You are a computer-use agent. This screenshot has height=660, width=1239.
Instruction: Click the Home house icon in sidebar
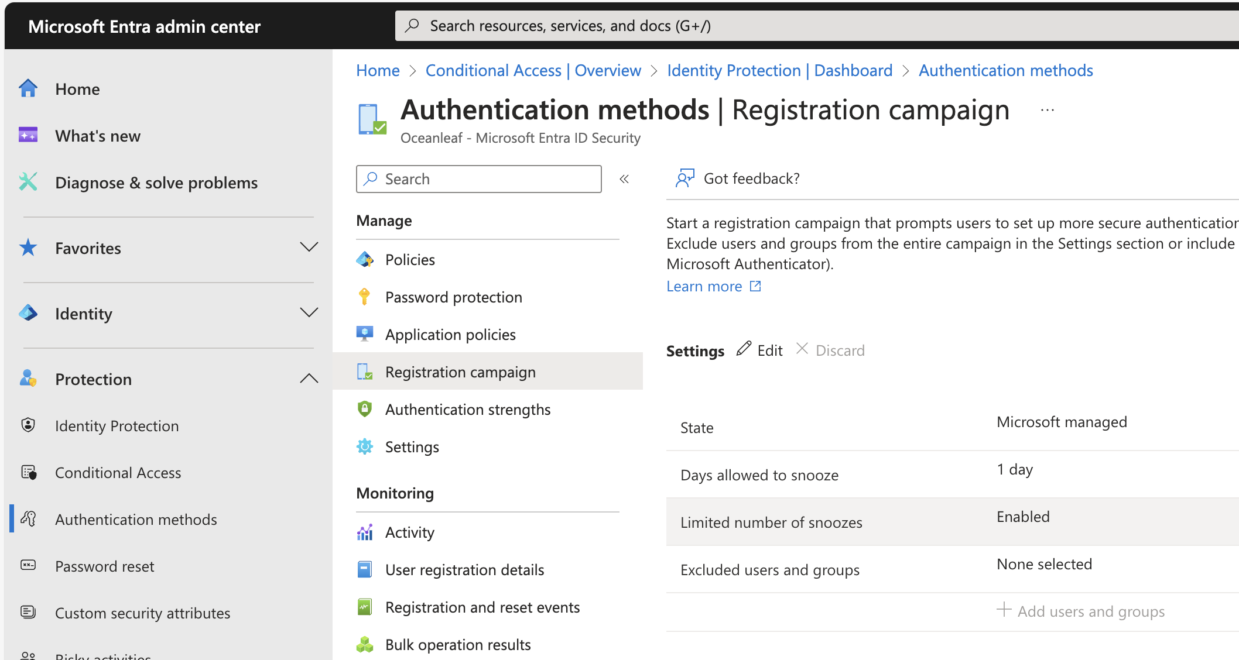pyautogui.click(x=28, y=89)
